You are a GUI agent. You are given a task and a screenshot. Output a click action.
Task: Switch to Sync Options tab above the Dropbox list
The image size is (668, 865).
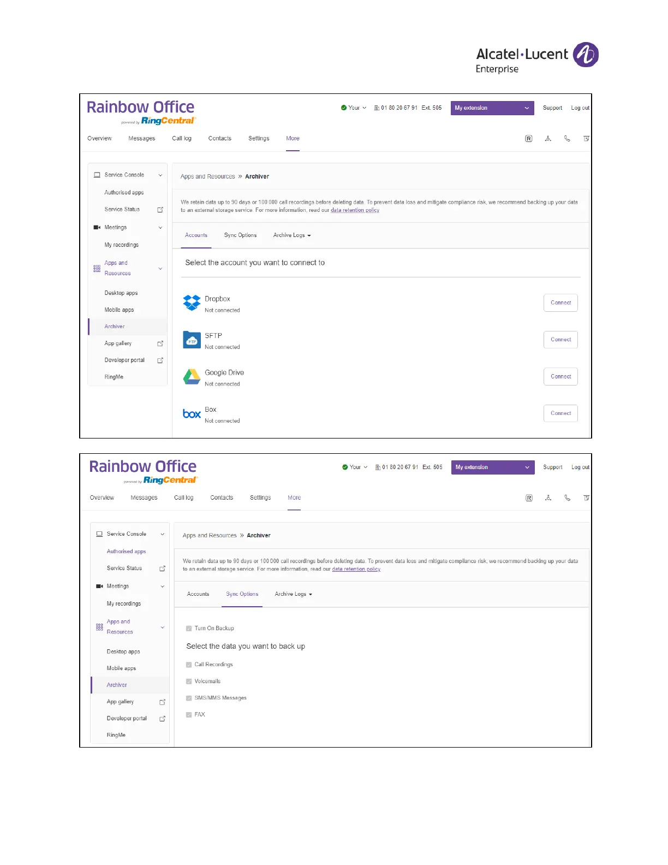[x=240, y=235]
